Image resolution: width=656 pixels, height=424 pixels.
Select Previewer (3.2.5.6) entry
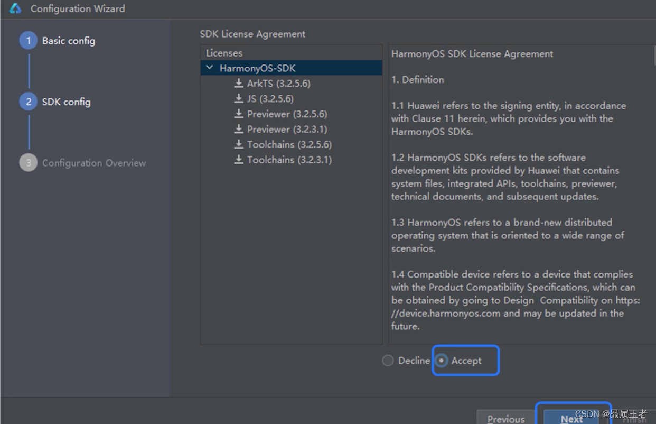tap(287, 114)
